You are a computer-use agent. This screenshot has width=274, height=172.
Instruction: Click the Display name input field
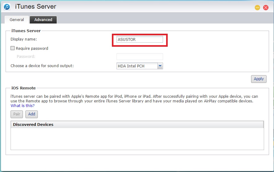click(139, 39)
